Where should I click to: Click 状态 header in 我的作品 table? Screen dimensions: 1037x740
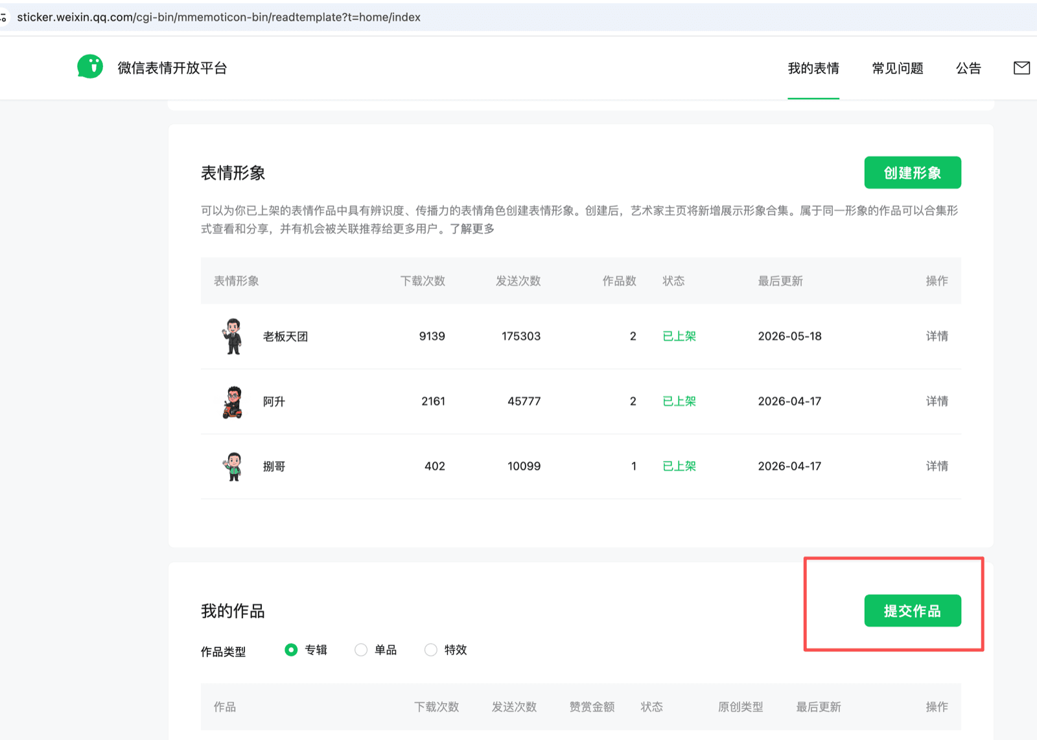pyautogui.click(x=651, y=707)
